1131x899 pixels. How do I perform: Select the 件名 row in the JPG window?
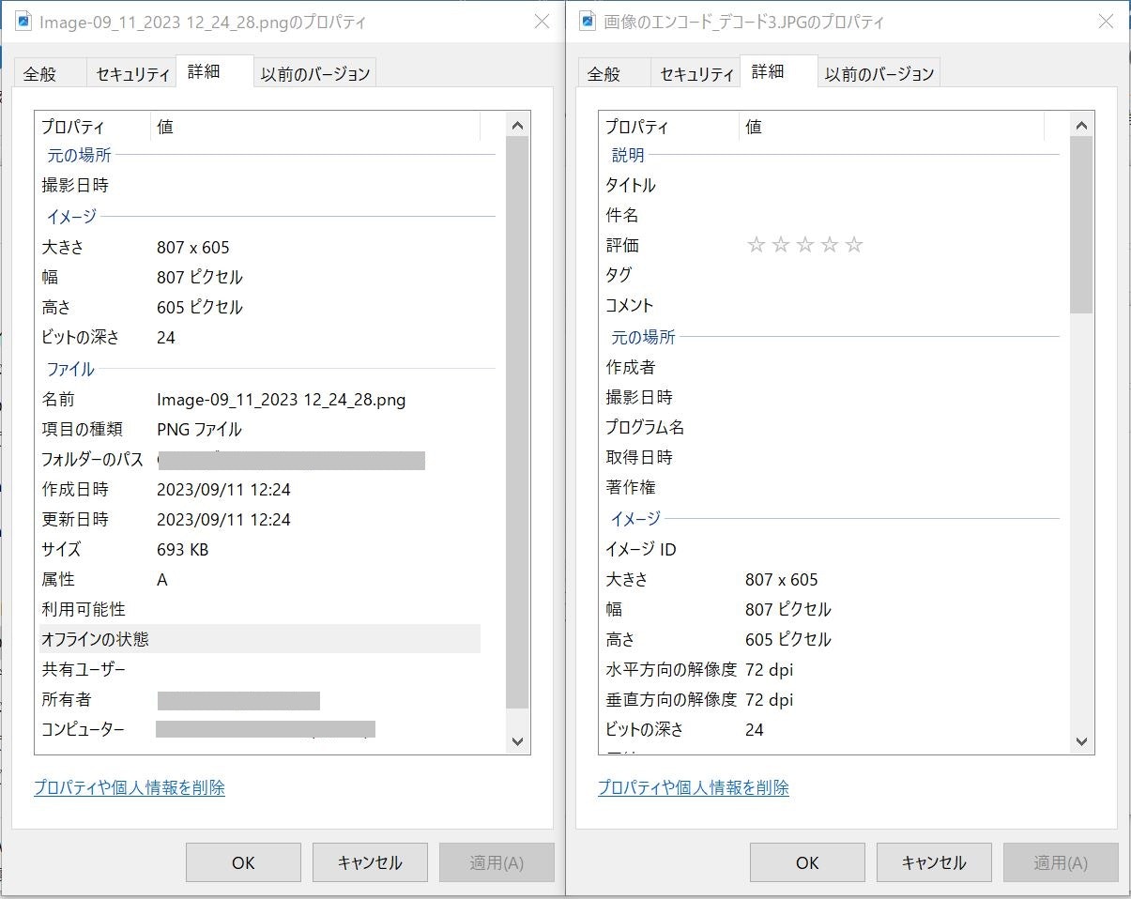click(822, 215)
